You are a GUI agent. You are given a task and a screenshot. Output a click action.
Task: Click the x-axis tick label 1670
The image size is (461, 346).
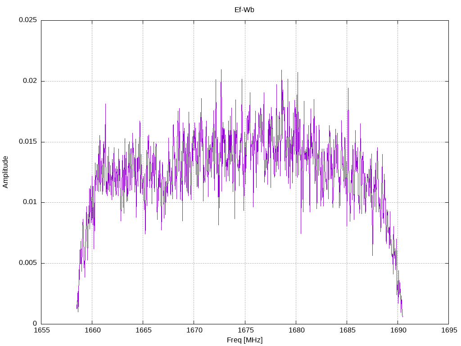point(194,330)
